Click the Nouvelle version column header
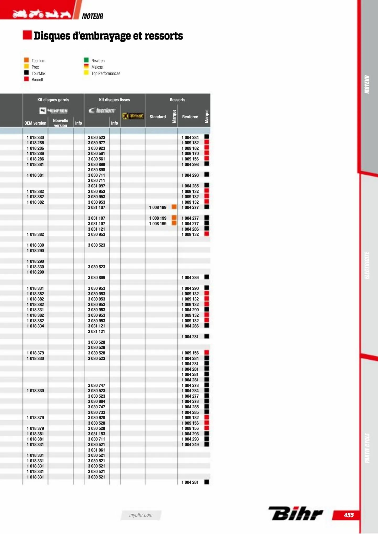This screenshot has width=378, height=534. pos(61,123)
